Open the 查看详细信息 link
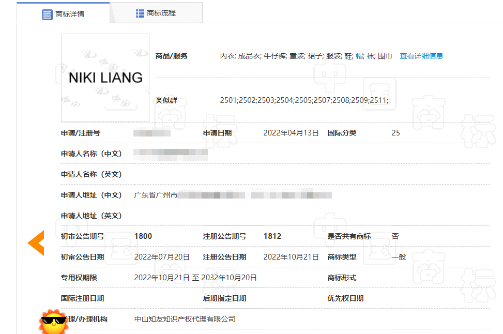The height and width of the screenshot is (334, 503). (421, 56)
